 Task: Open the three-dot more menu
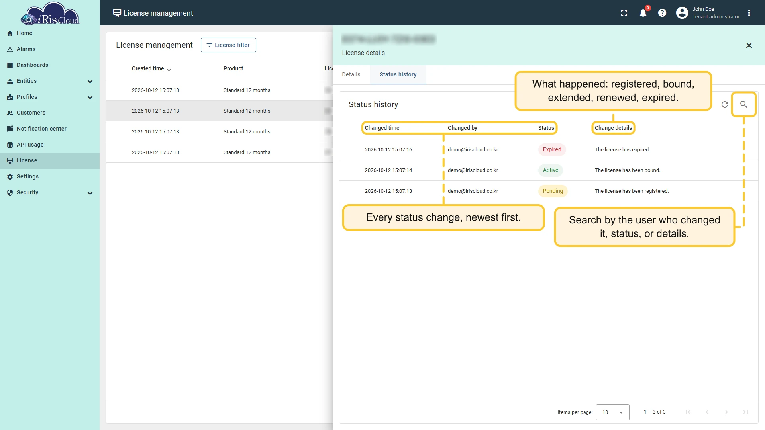click(749, 13)
